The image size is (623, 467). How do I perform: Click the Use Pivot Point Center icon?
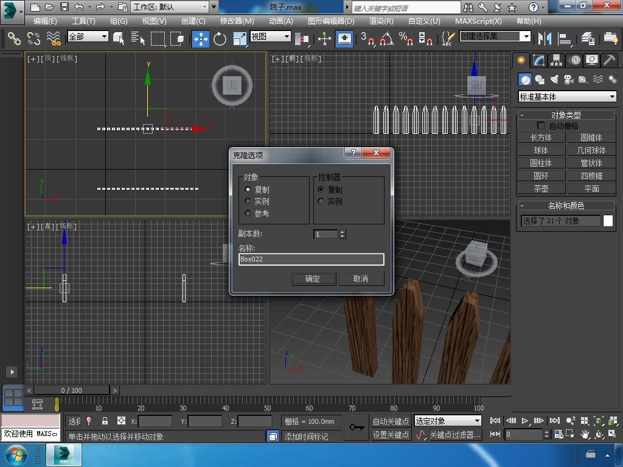click(302, 39)
